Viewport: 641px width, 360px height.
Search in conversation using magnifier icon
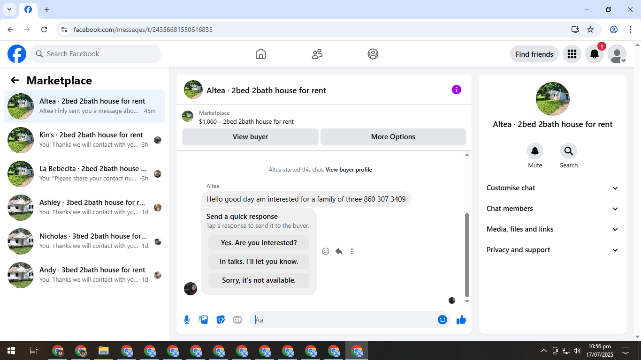pyautogui.click(x=569, y=151)
